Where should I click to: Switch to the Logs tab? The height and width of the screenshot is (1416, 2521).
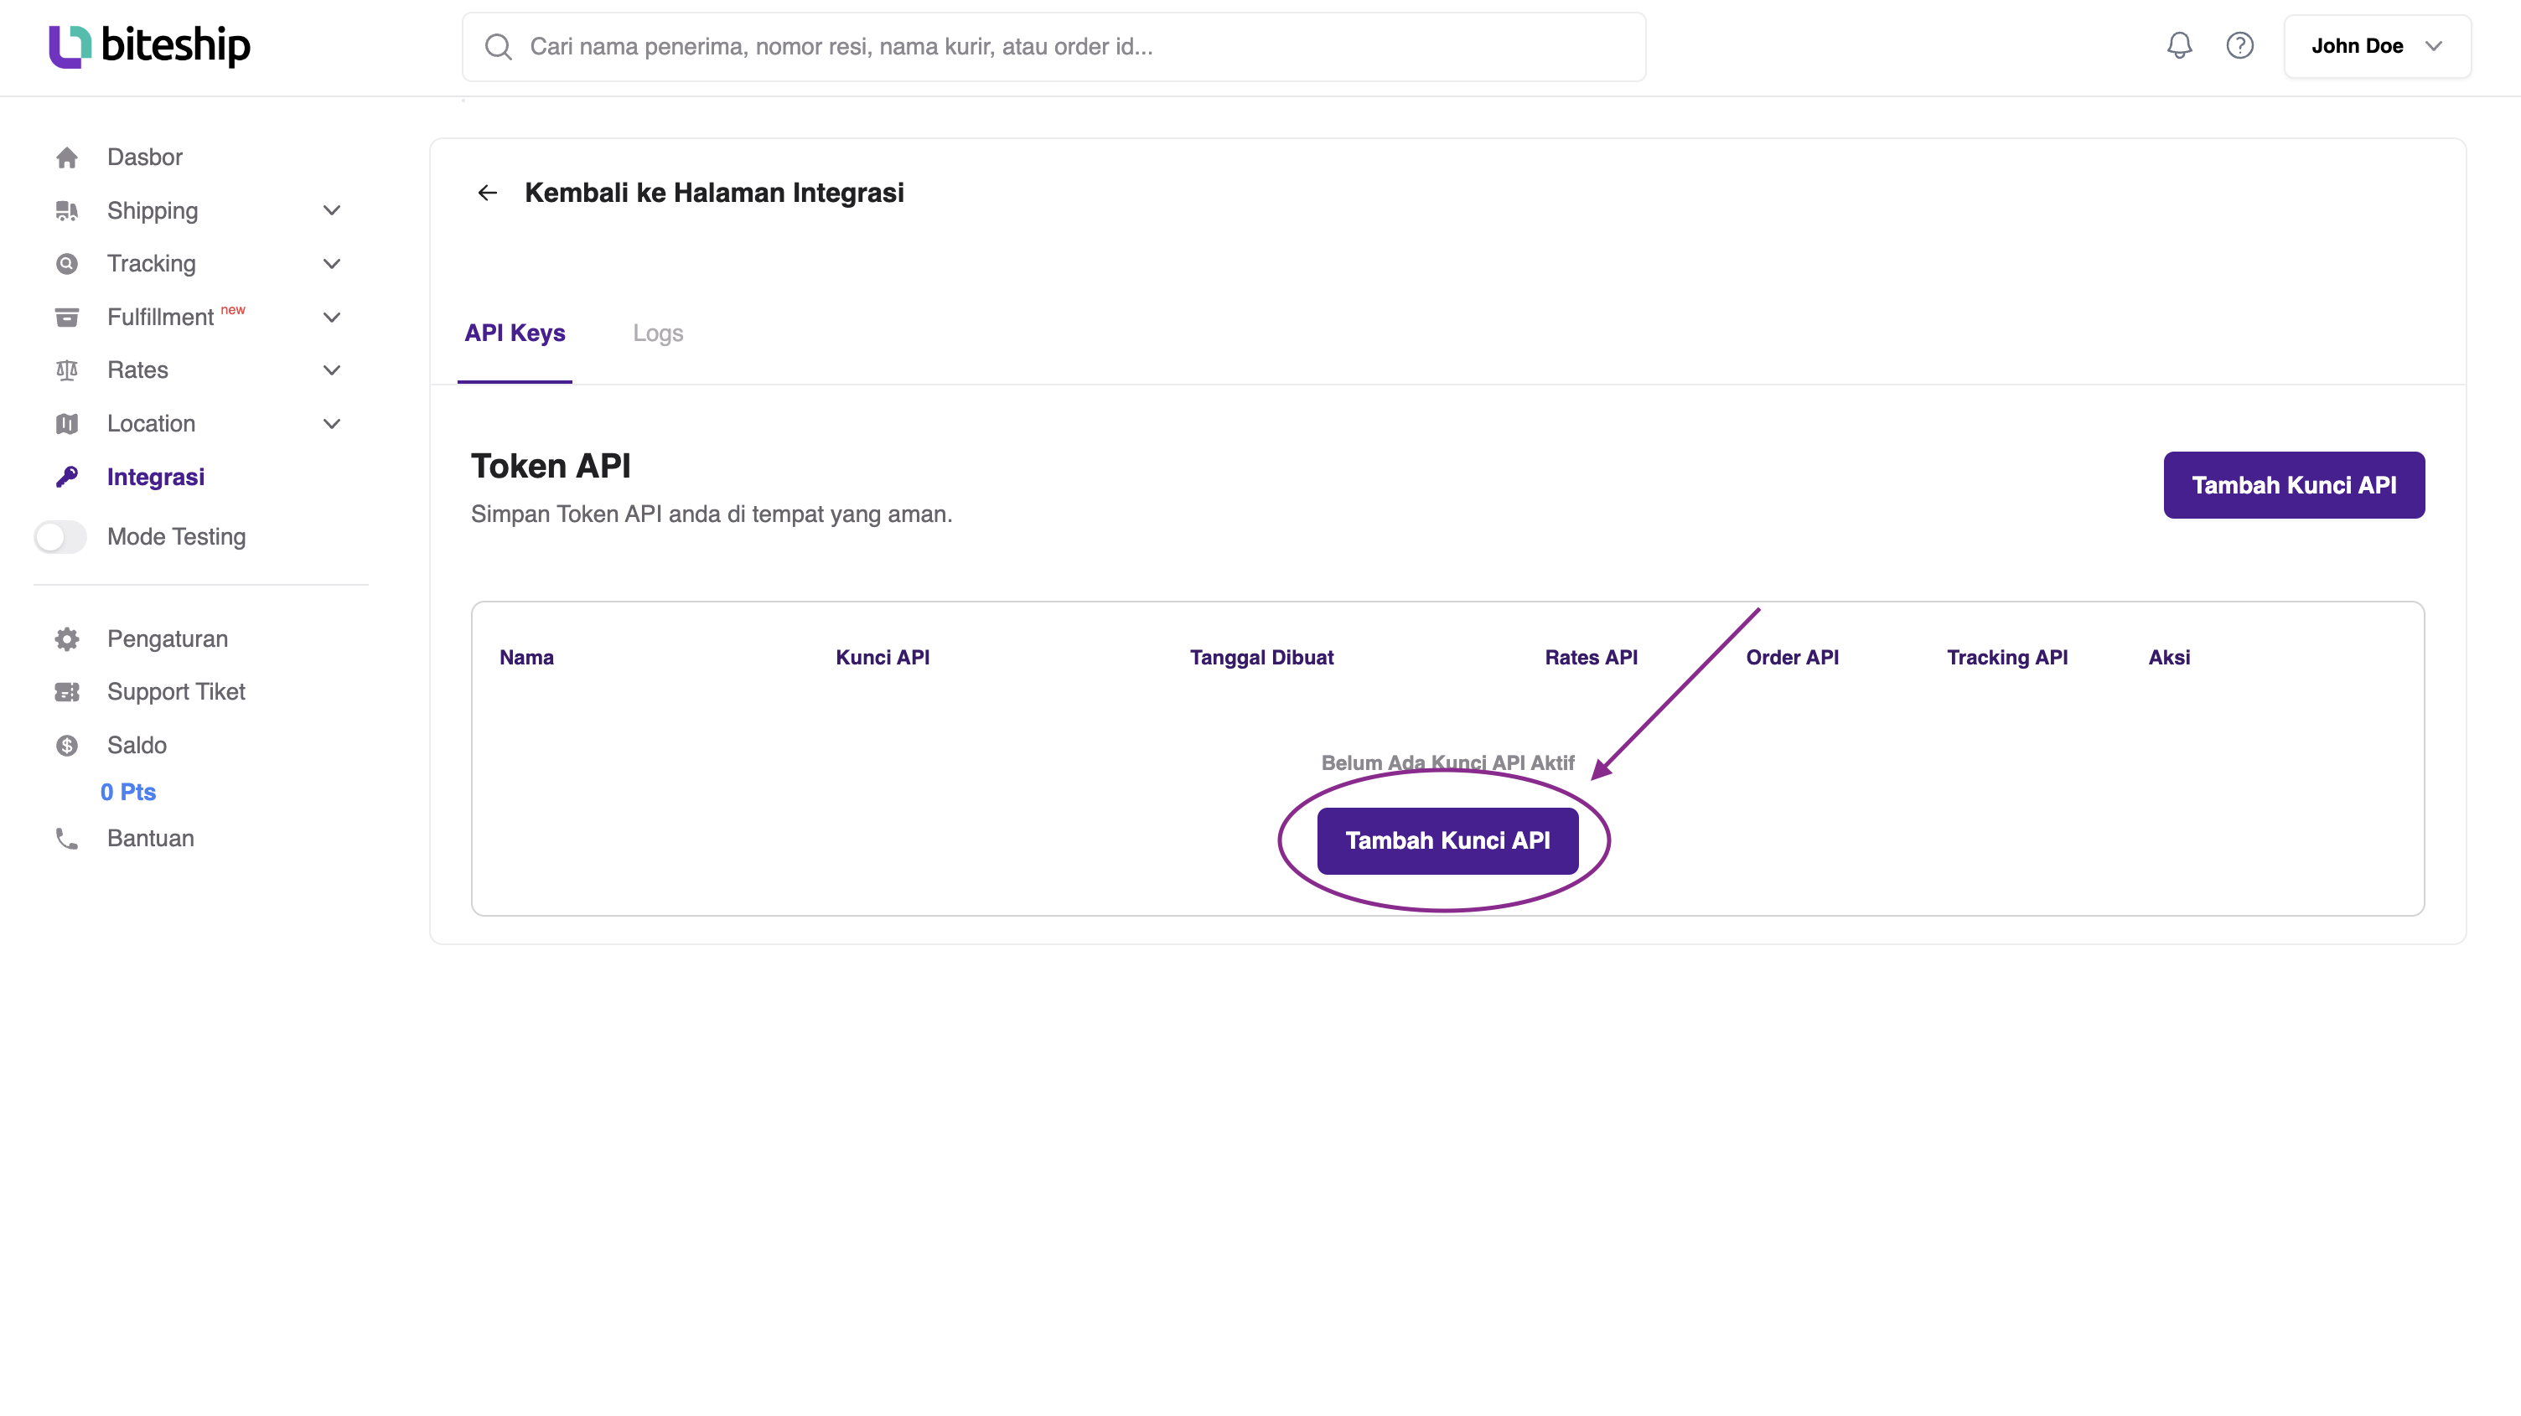coord(658,333)
